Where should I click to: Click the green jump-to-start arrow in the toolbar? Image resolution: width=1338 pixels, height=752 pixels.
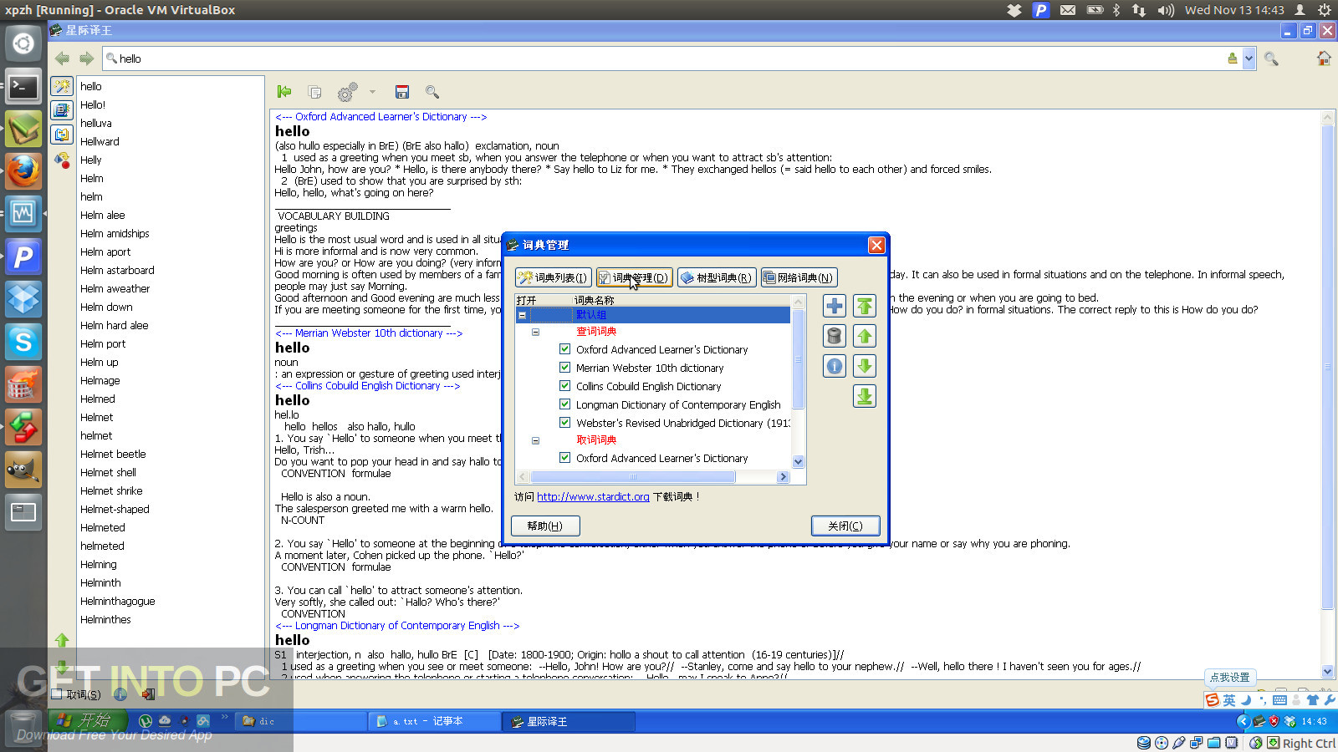pos(284,92)
